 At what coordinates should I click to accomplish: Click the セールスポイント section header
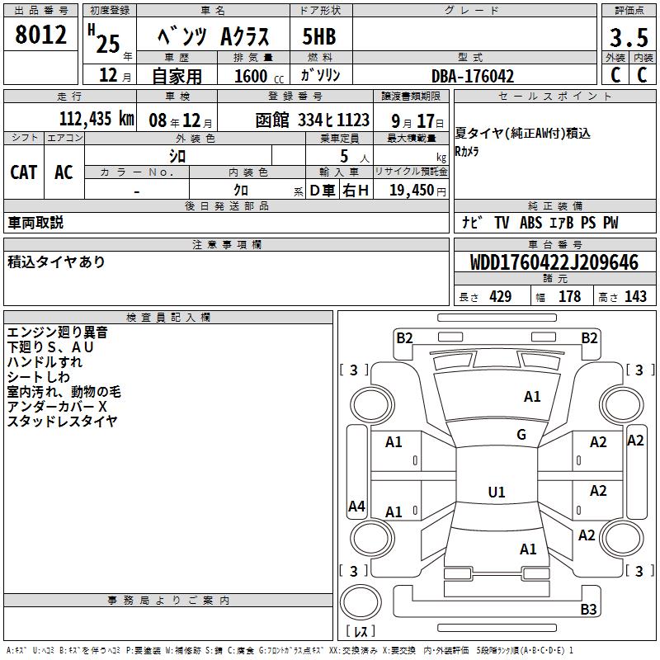[x=554, y=97]
